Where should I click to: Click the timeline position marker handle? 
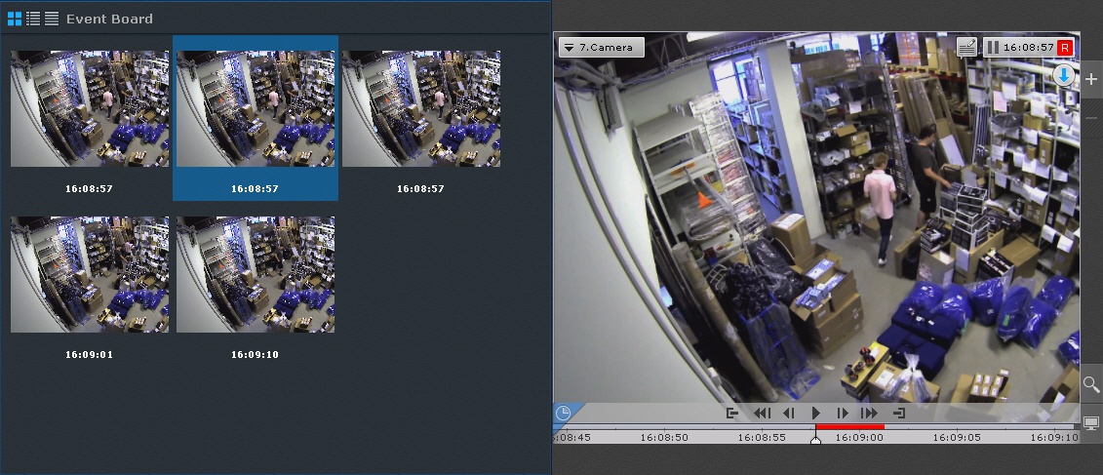(815, 440)
